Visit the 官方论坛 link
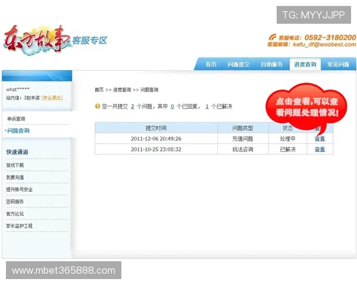The width and height of the screenshot is (357, 285). coord(15,214)
